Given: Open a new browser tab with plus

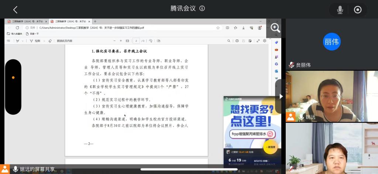Looking at the screenshot, I should pos(95,21).
